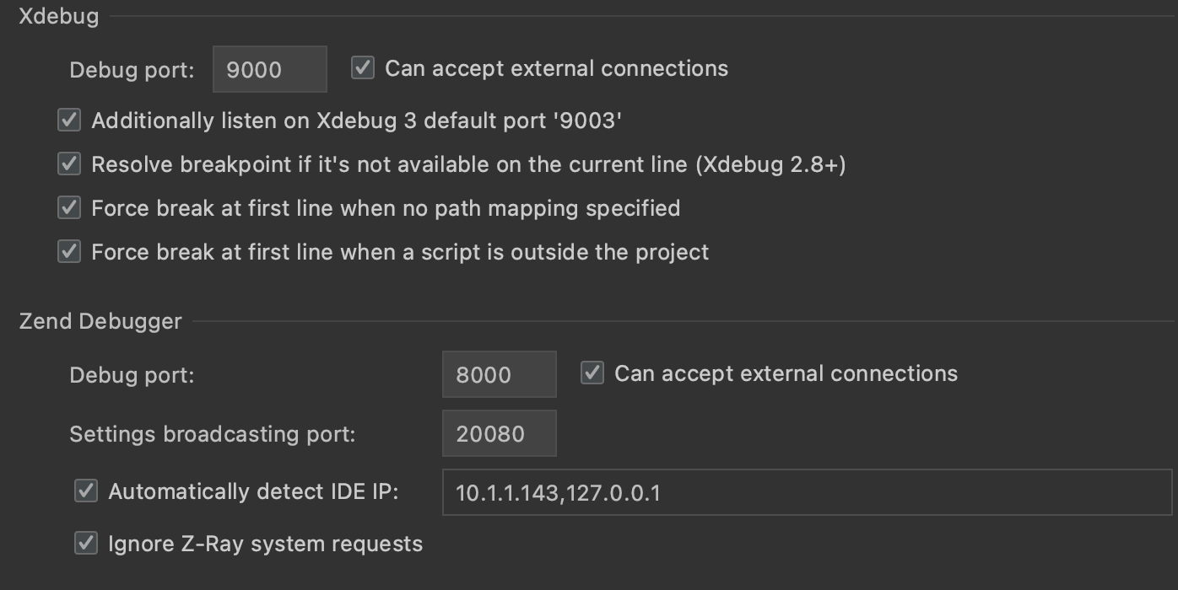Uncheck "Force break at first line when no path mapping specified"
Image resolution: width=1178 pixels, height=590 pixels.
pos(69,207)
